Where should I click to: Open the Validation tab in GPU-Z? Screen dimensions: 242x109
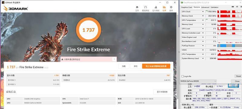pyautogui.click(x=214, y=7)
